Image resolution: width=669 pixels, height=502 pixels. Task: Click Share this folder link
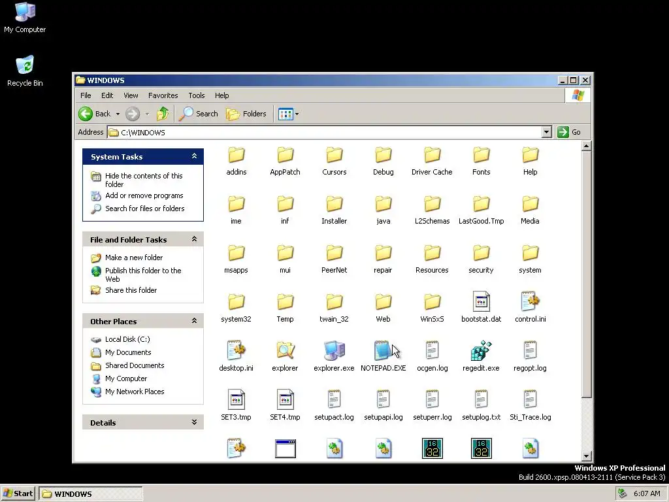131,290
